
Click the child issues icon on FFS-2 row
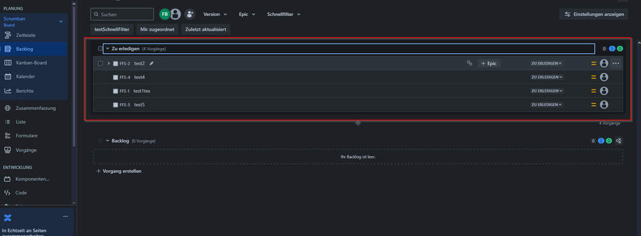pos(469,63)
